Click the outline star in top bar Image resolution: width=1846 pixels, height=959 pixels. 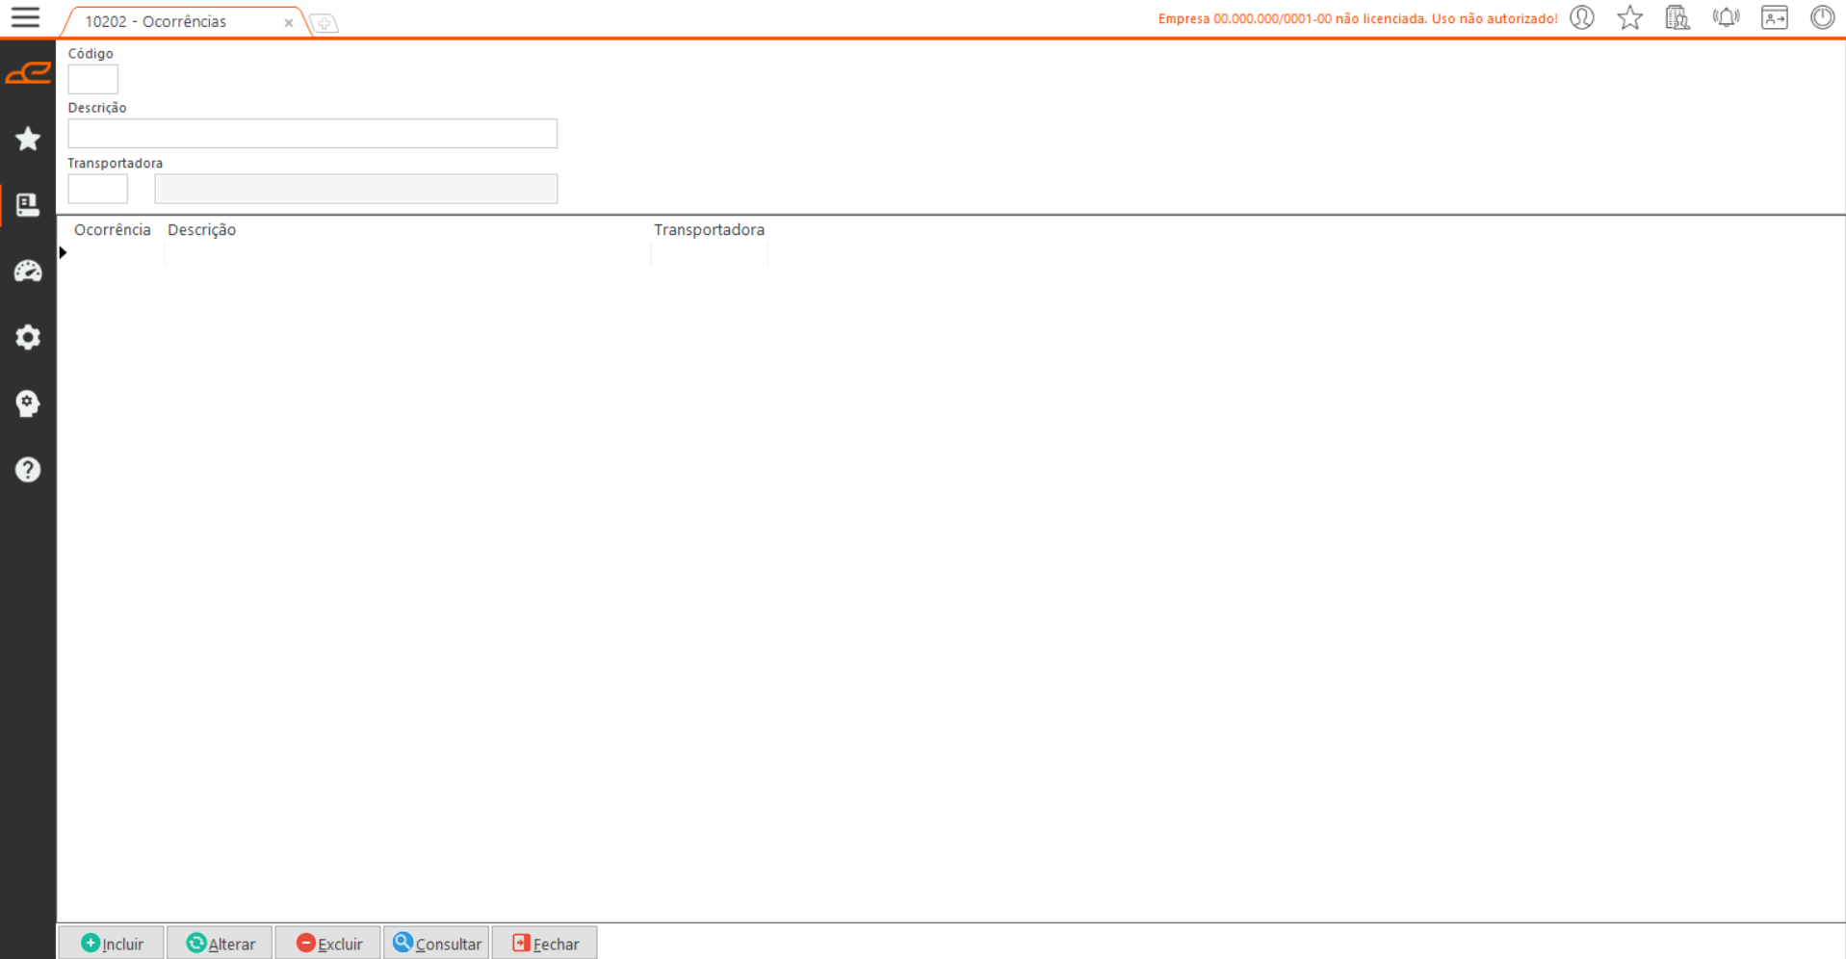click(x=1629, y=17)
